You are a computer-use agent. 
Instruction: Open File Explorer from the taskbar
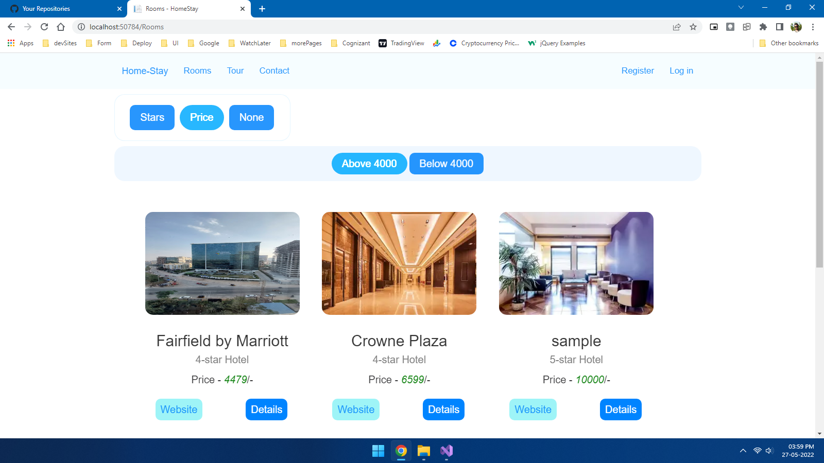423,451
